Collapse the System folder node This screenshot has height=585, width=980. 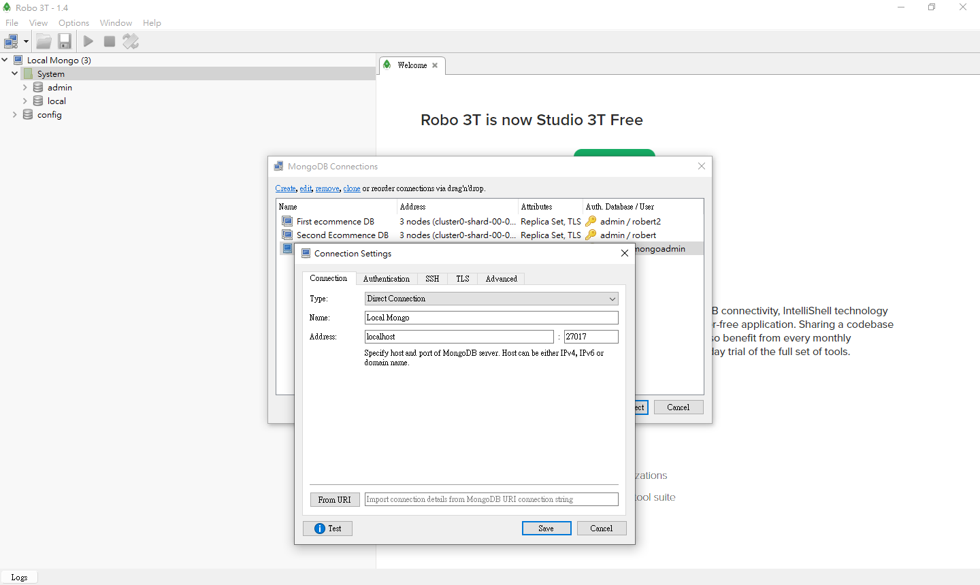(15, 73)
